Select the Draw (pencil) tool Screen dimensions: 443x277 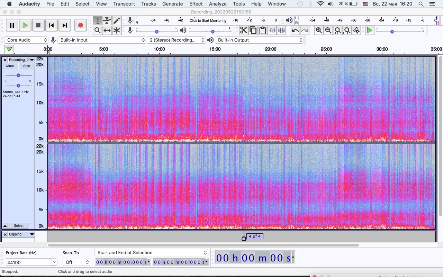pos(117,21)
